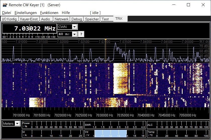Switch to the I/O Konfig. tab
This screenshot has width=211, height=140.
[x=10, y=19]
